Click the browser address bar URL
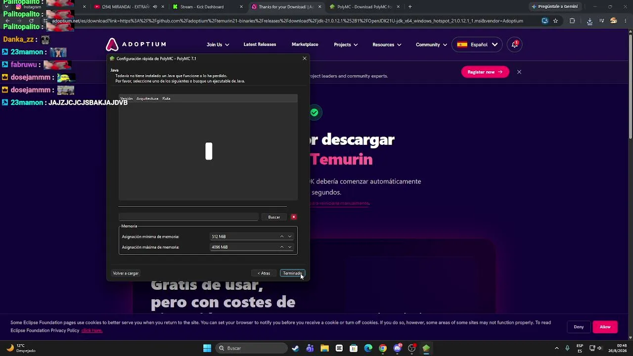The width and height of the screenshot is (633, 356). coord(287,21)
